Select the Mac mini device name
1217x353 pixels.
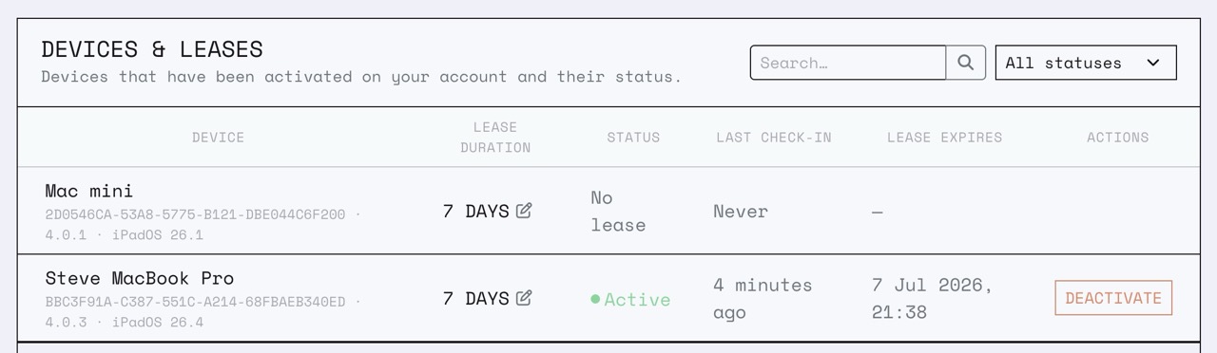tap(89, 191)
